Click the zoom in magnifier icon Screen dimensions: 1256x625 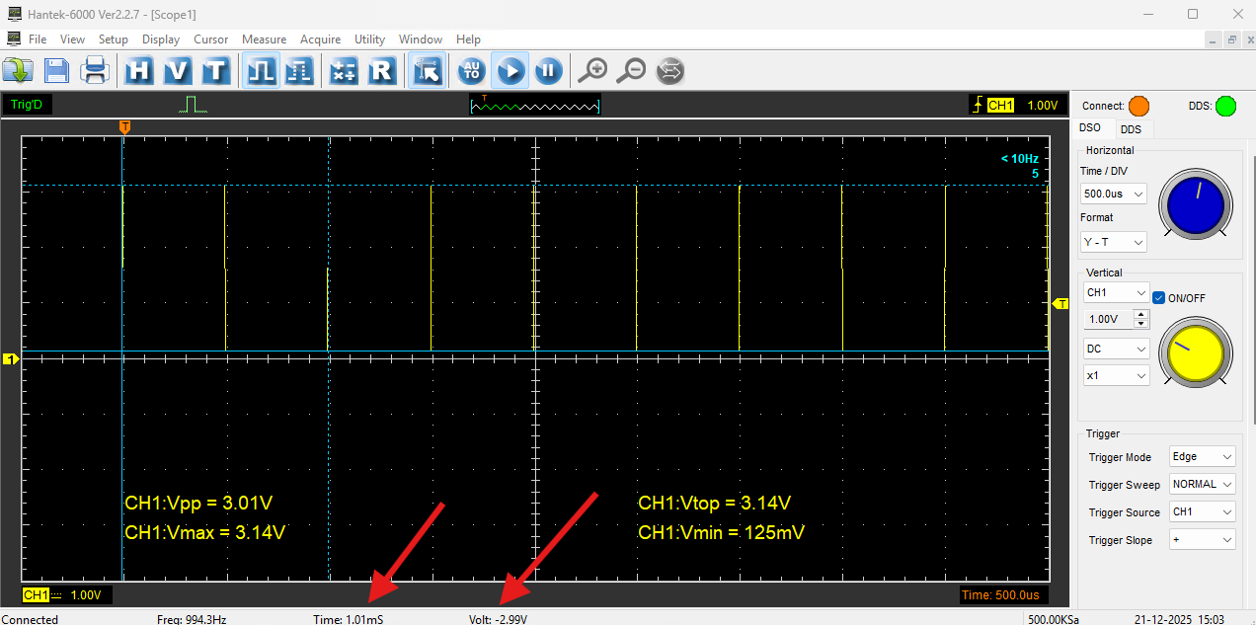point(592,70)
